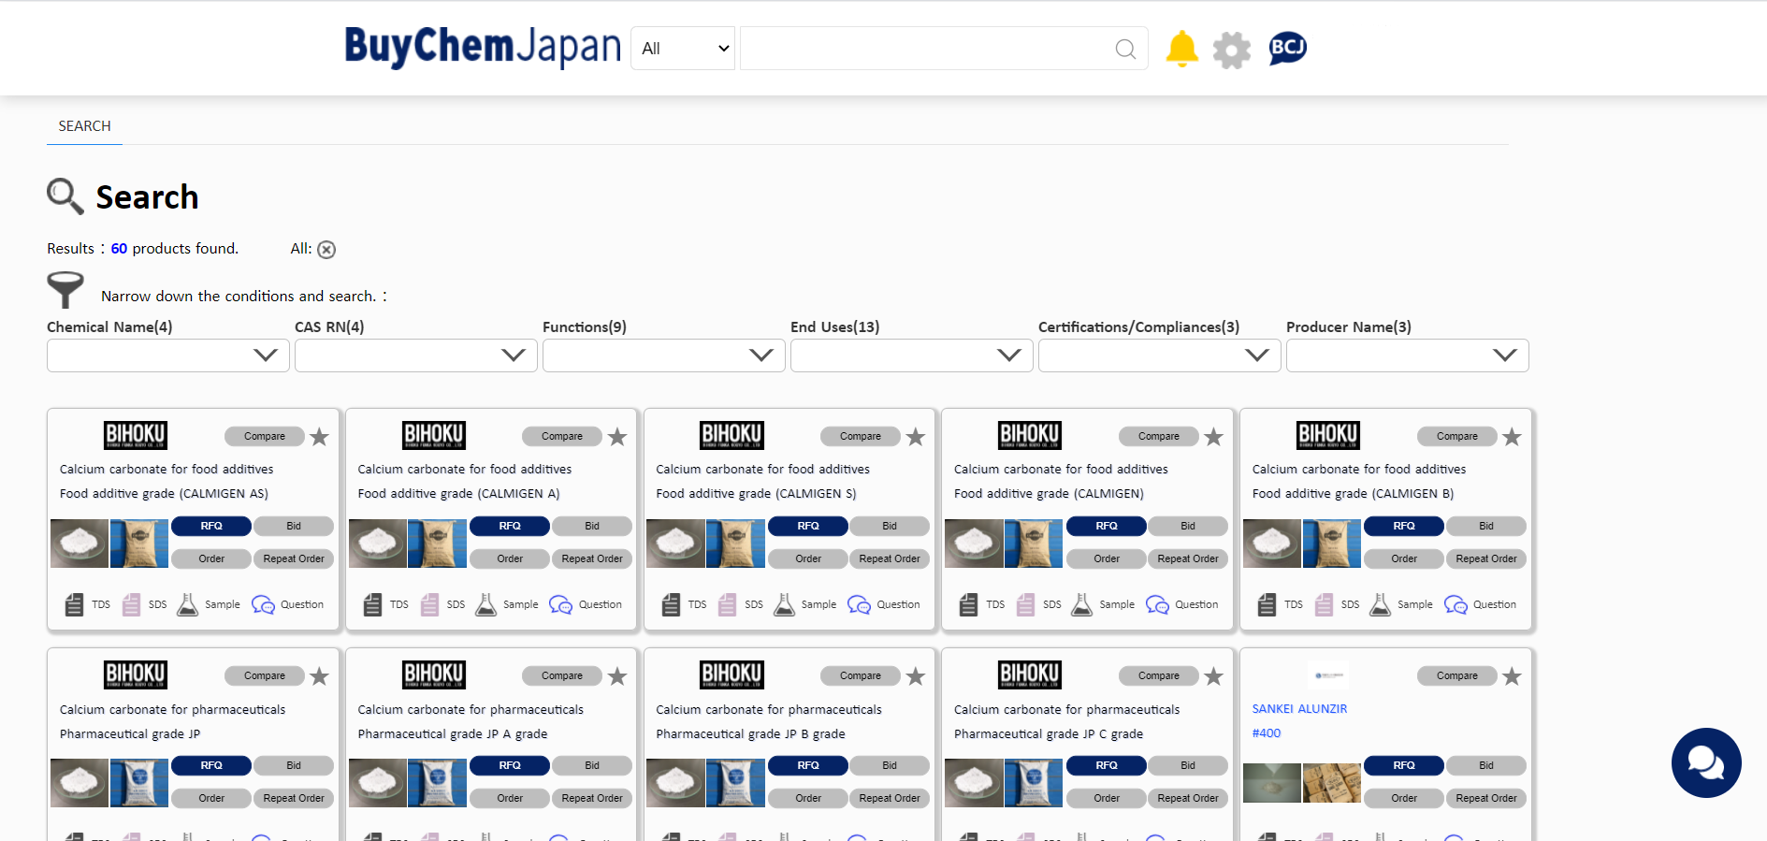Click the notification bell icon
Screen dimensions: 1767x841
(x=1181, y=49)
